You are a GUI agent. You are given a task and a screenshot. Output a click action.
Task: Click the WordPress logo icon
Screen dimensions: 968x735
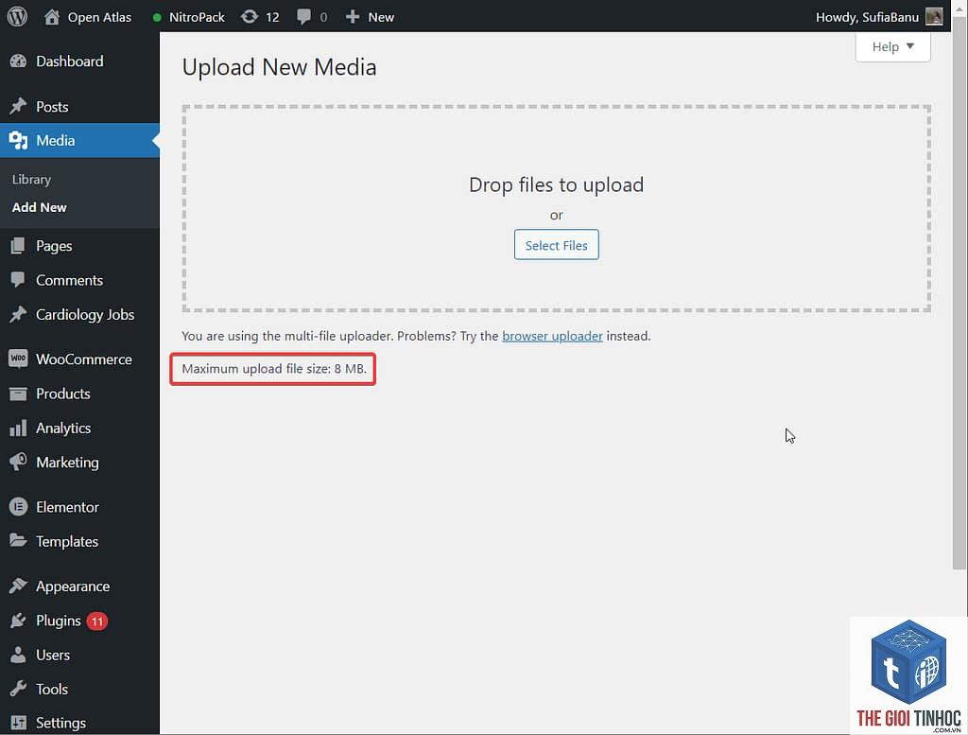click(x=17, y=17)
